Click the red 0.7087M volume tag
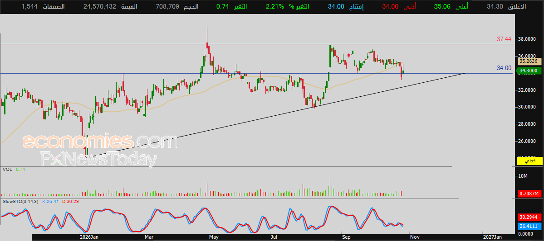This screenshot has width=544, height=241. 529,193
